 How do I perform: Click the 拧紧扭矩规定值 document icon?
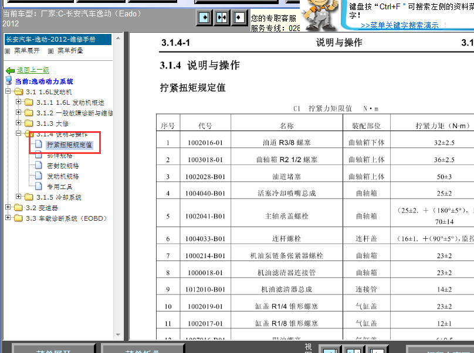pyautogui.click(x=38, y=144)
